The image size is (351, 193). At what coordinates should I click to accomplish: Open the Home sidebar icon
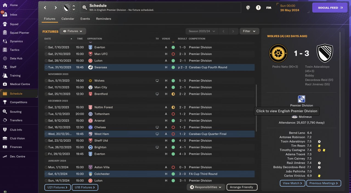5,5
